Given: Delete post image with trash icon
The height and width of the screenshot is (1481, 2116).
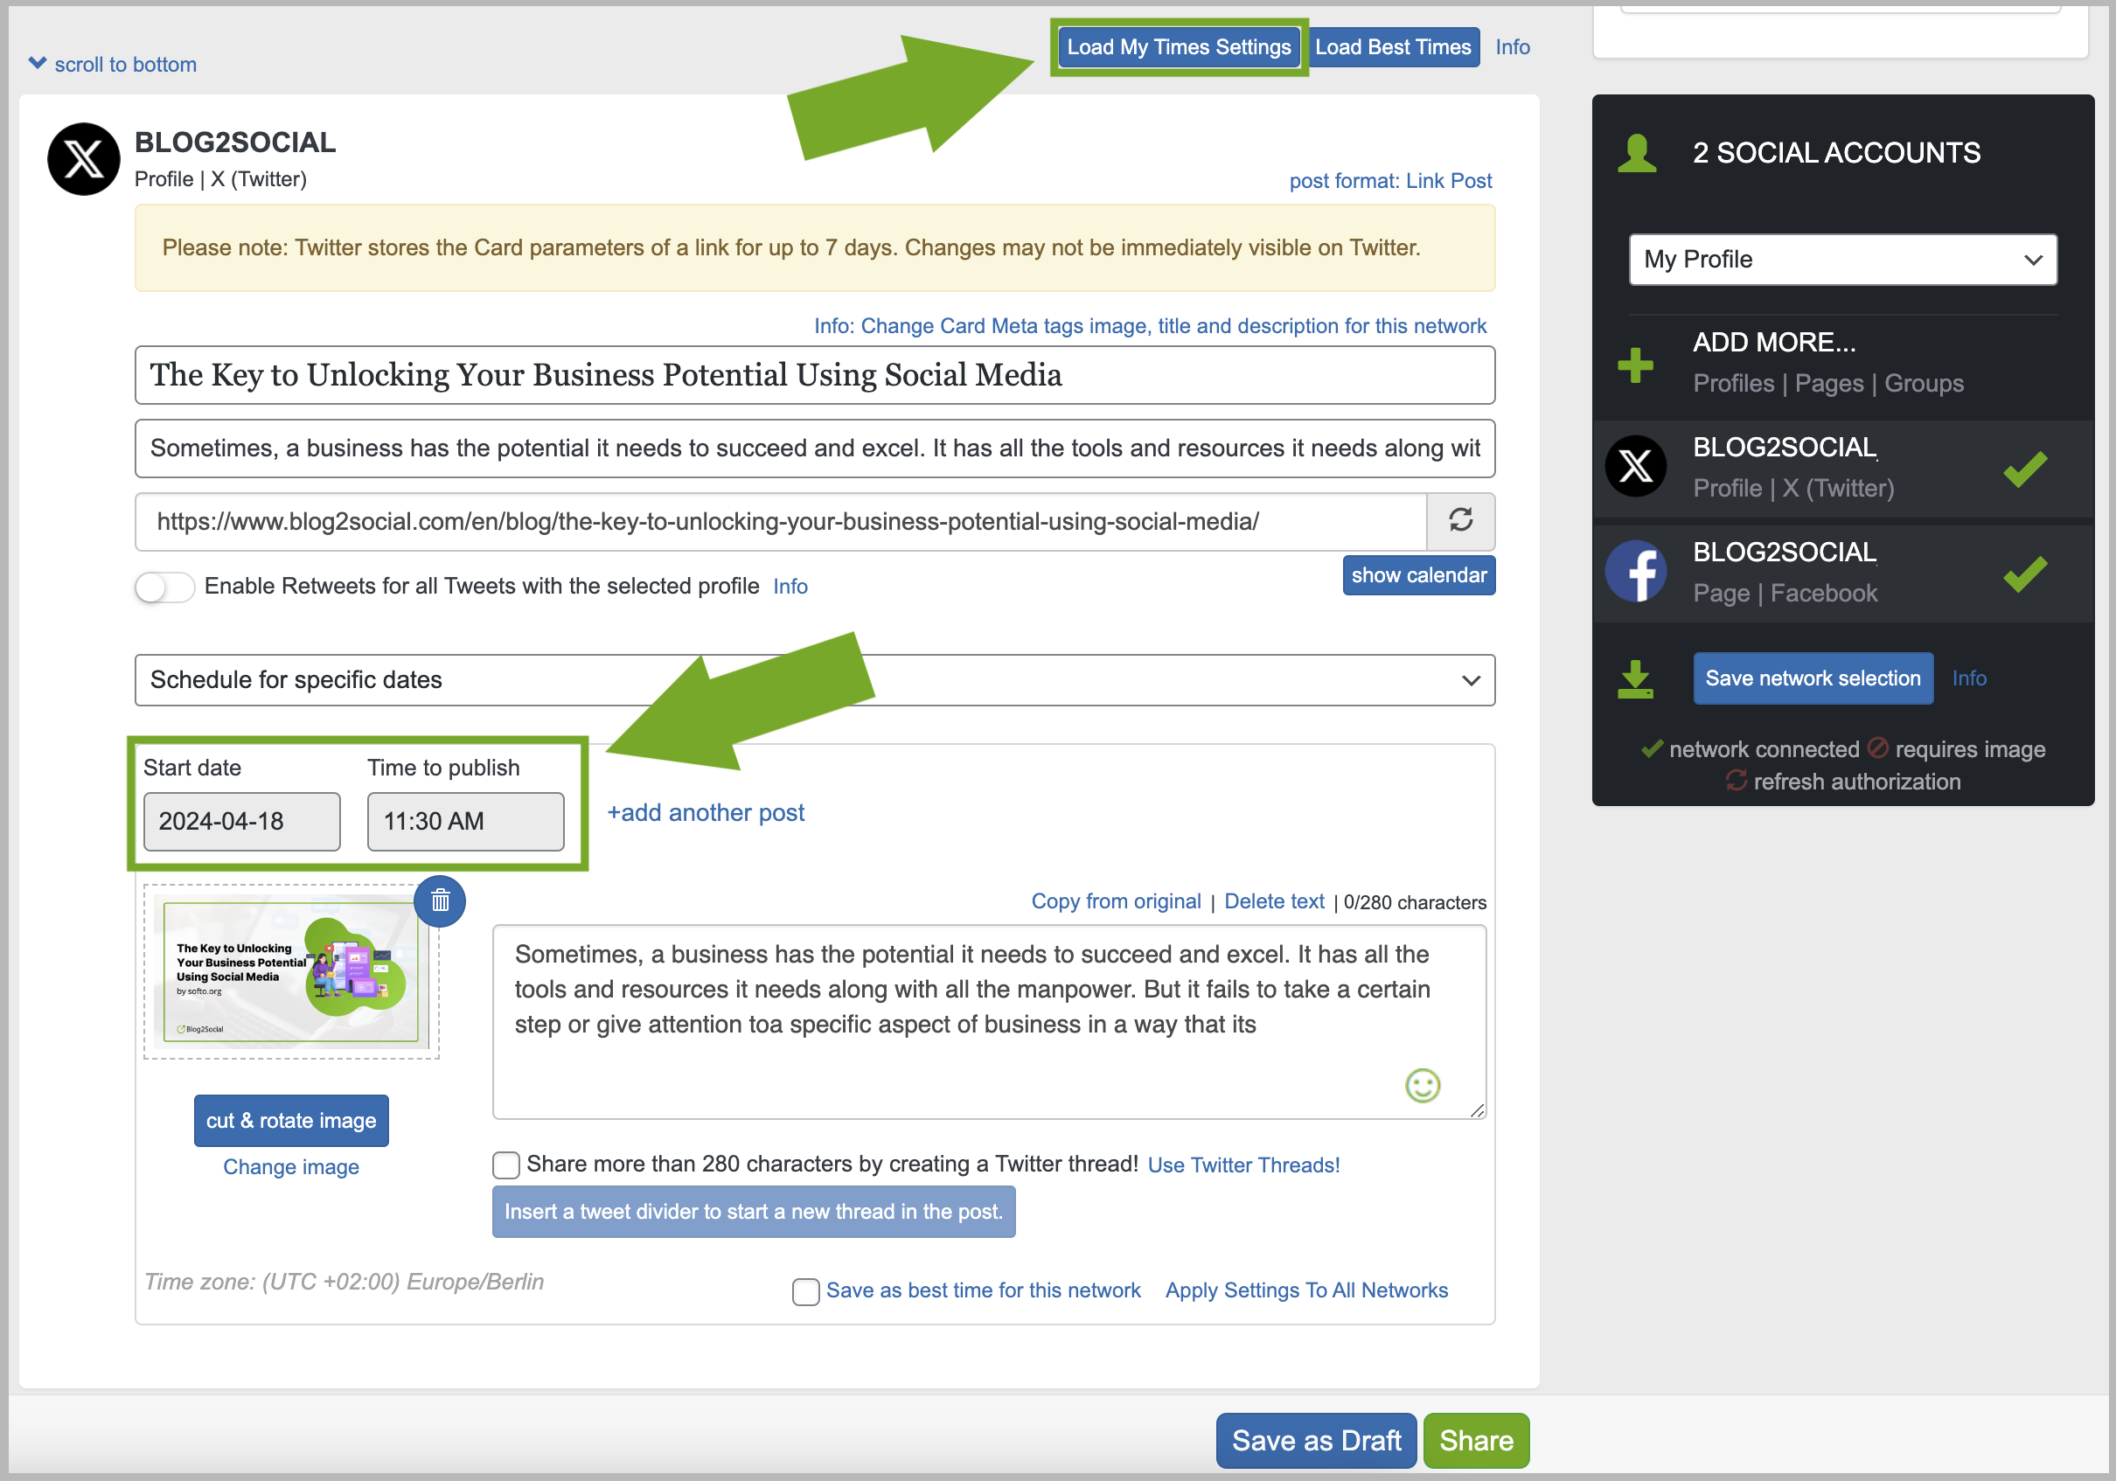Looking at the screenshot, I should 440,900.
